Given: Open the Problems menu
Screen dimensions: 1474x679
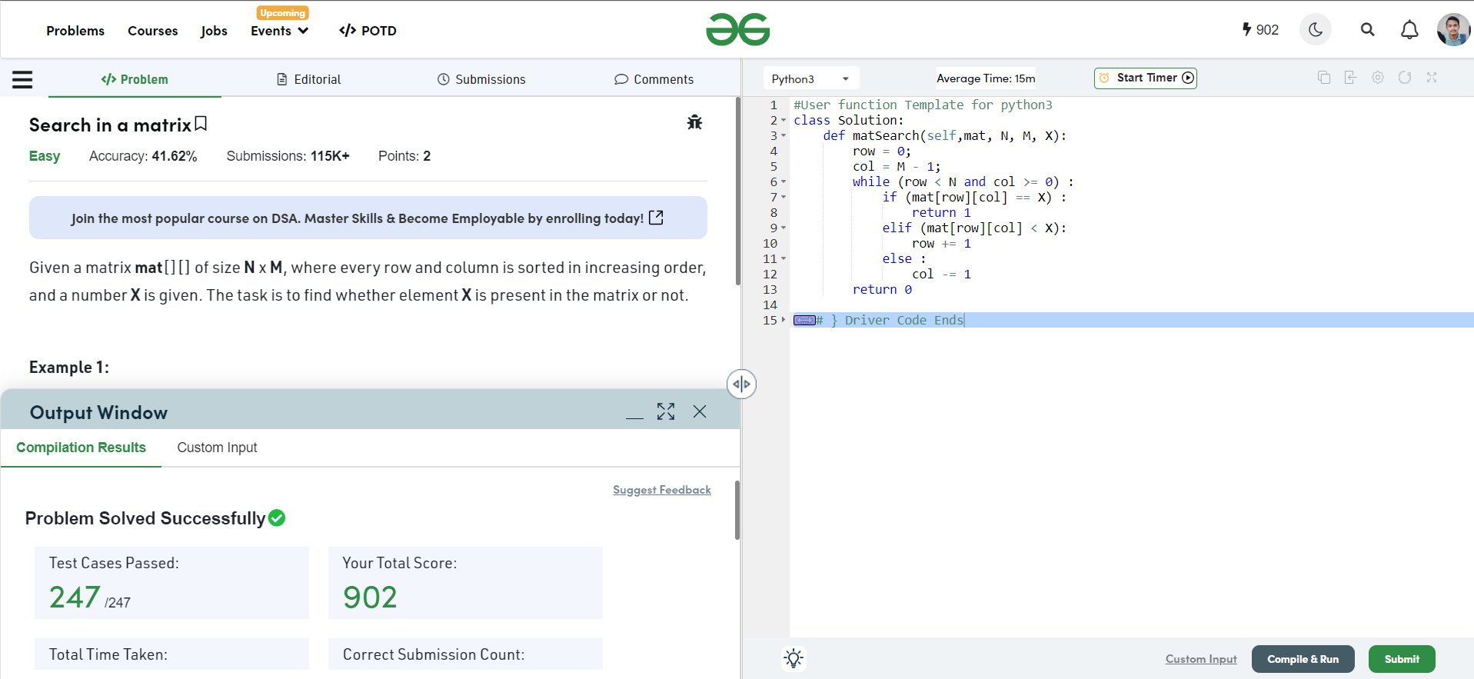Looking at the screenshot, I should click(75, 31).
